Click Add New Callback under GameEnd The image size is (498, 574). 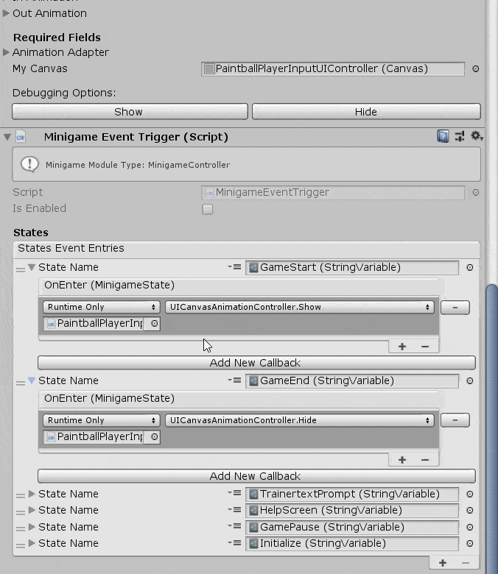click(256, 476)
